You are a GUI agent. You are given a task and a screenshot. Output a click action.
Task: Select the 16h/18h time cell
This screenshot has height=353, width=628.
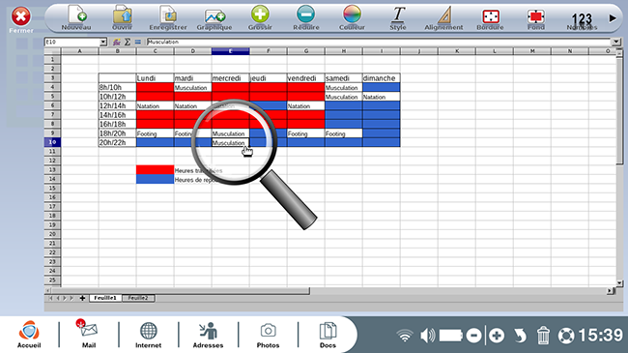coord(117,124)
